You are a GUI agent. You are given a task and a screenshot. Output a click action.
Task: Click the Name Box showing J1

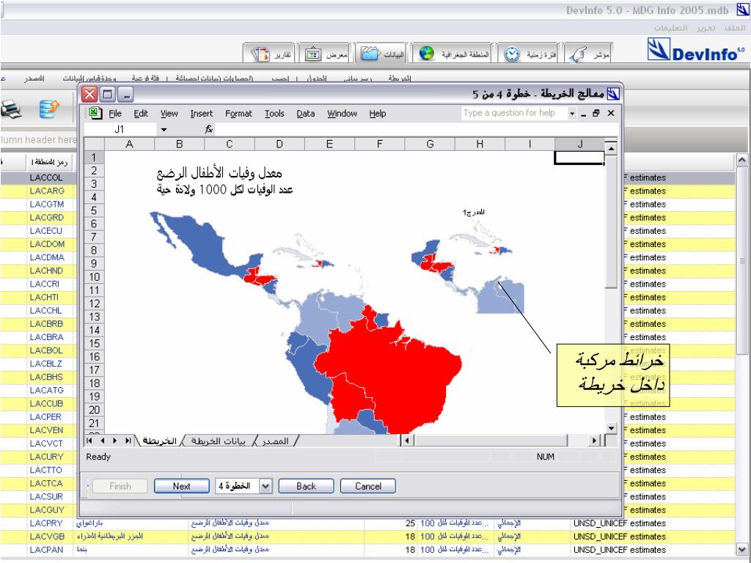click(120, 129)
